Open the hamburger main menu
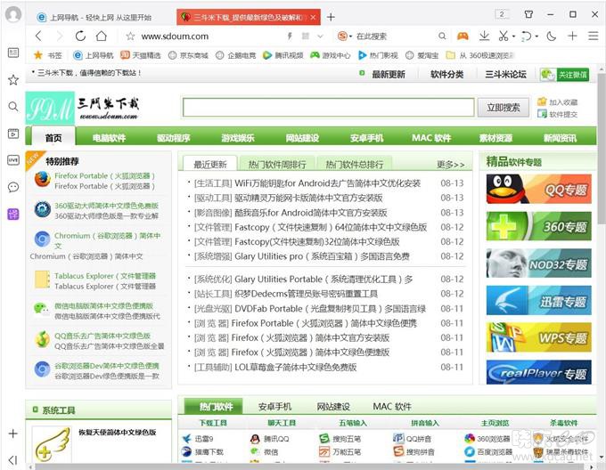This screenshot has height=470, width=606. tap(594, 36)
